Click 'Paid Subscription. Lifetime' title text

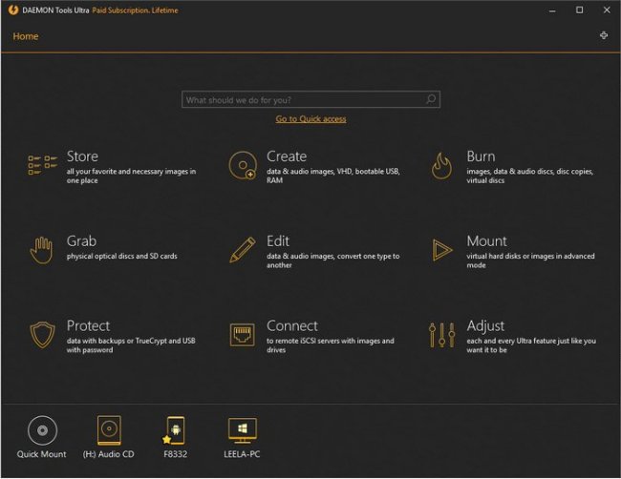coord(135,10)
